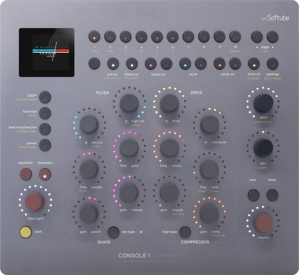Open favorites with the favorites button
This screenshot has height=275, width=299.
(x=45, y=113)
